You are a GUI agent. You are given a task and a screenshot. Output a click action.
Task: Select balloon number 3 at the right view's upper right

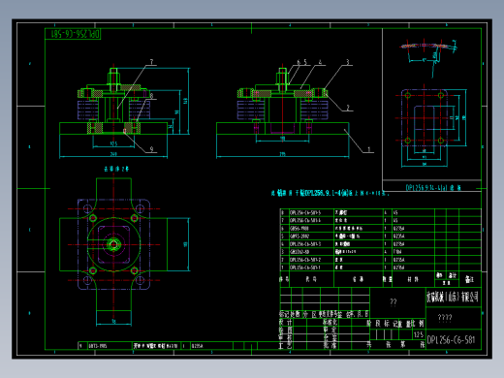(348, 62)
